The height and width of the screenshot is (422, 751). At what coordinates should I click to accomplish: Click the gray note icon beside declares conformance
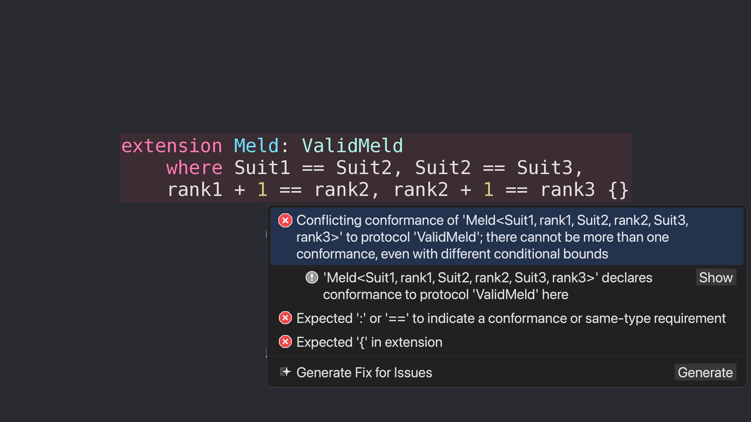pos(312,277)
